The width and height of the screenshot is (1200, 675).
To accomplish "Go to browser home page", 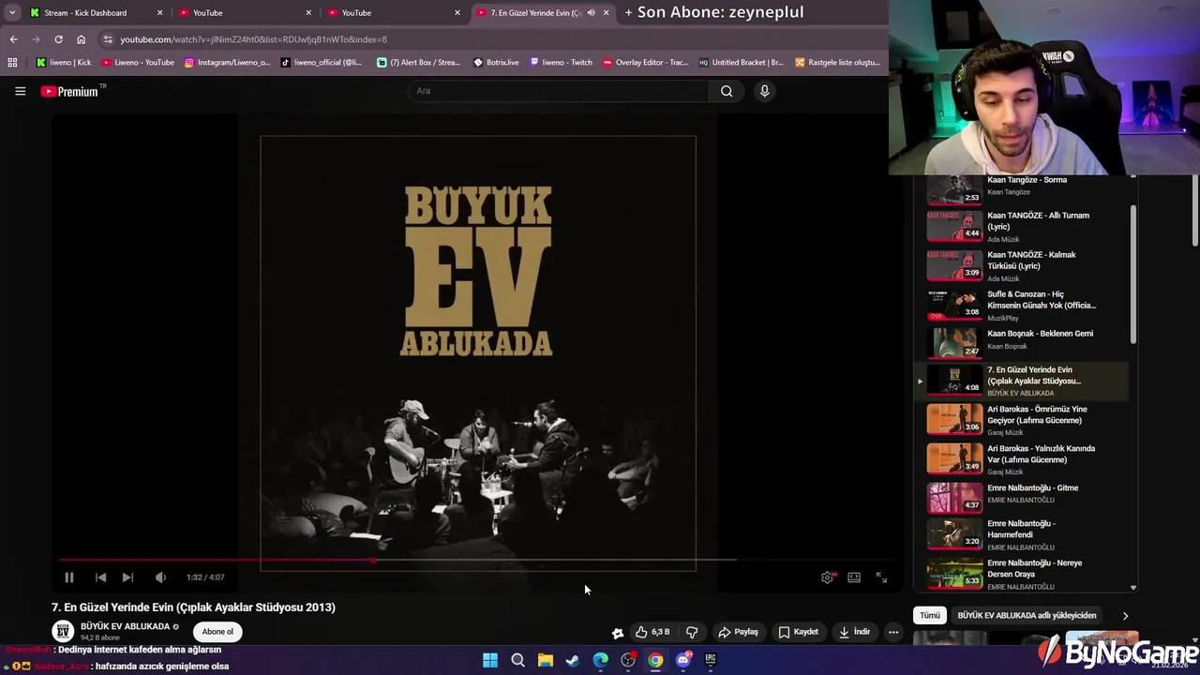I will pyautogui.click(x=81, y=39).
